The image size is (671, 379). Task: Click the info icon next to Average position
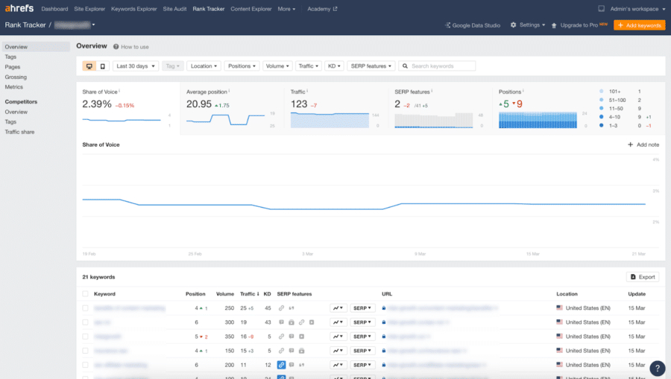230,91
